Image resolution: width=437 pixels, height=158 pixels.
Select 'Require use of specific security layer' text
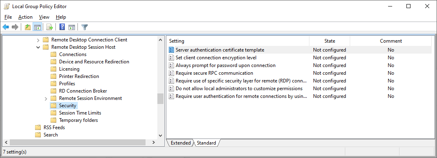click(241, 81)
